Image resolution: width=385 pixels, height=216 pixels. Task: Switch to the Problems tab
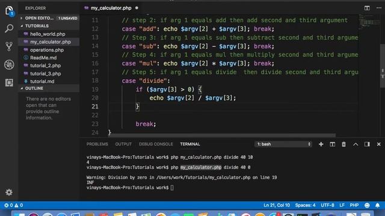(x=97, y=144)
